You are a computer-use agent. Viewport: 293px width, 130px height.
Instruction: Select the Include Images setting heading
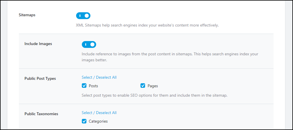point(38,44)
